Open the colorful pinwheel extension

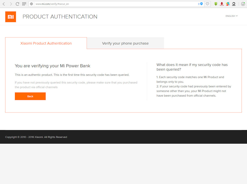click(x=228, y=4)
